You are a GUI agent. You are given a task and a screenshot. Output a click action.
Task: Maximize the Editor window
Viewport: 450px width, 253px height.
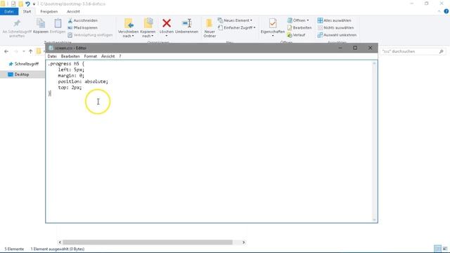[x=355, y=48]
